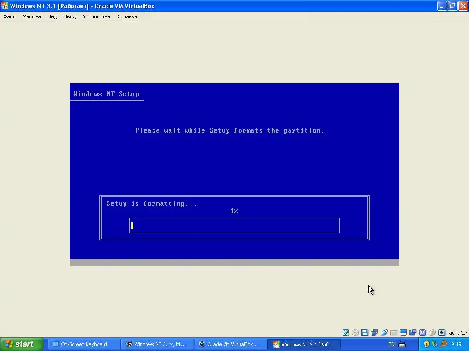Click the 'Windows NT Setup' heading
Image resolution: width=469 pixels, height=351 pixels.
(x=106, y=94)
